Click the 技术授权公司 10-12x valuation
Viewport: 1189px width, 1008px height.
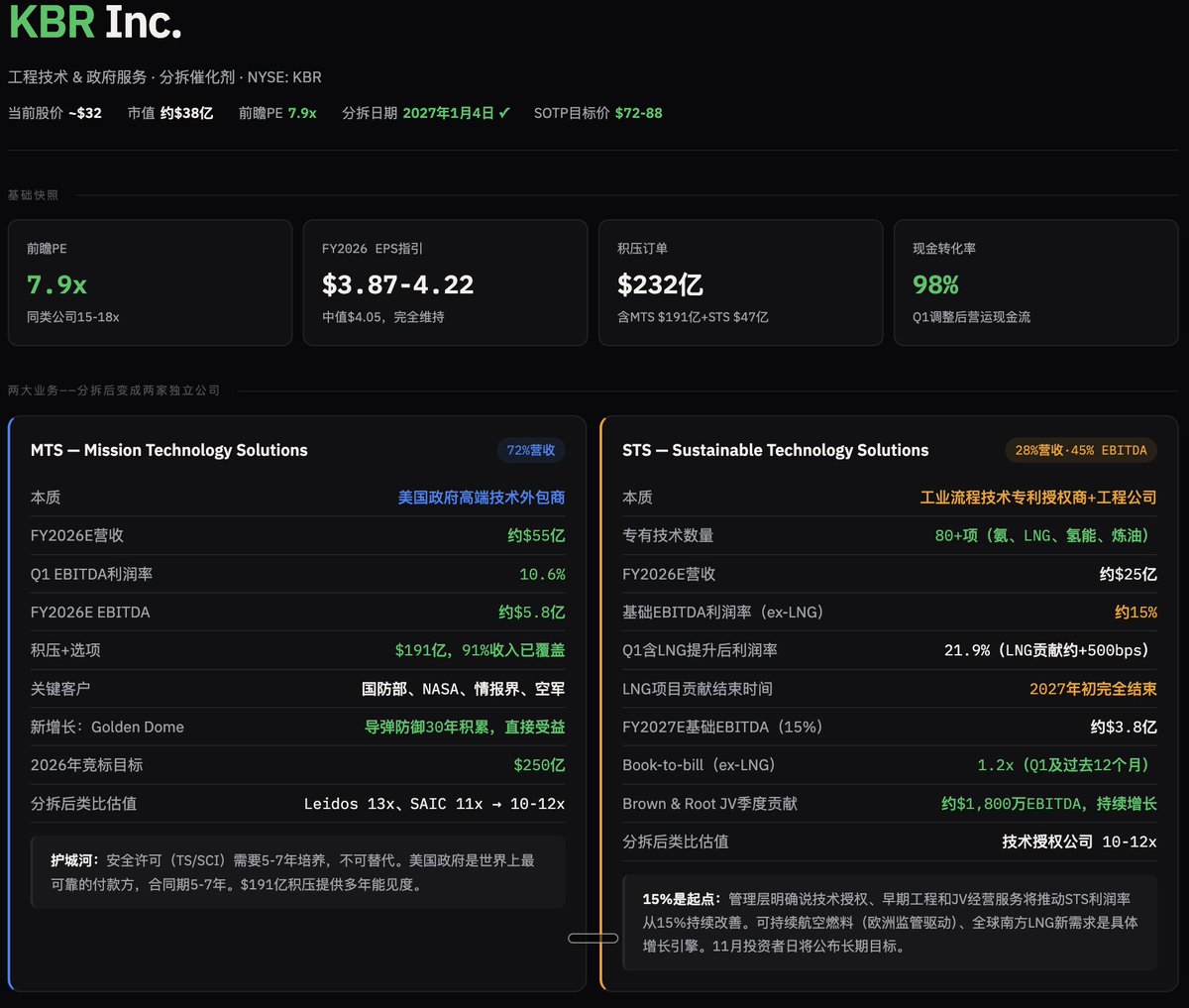coord(1079,841)
